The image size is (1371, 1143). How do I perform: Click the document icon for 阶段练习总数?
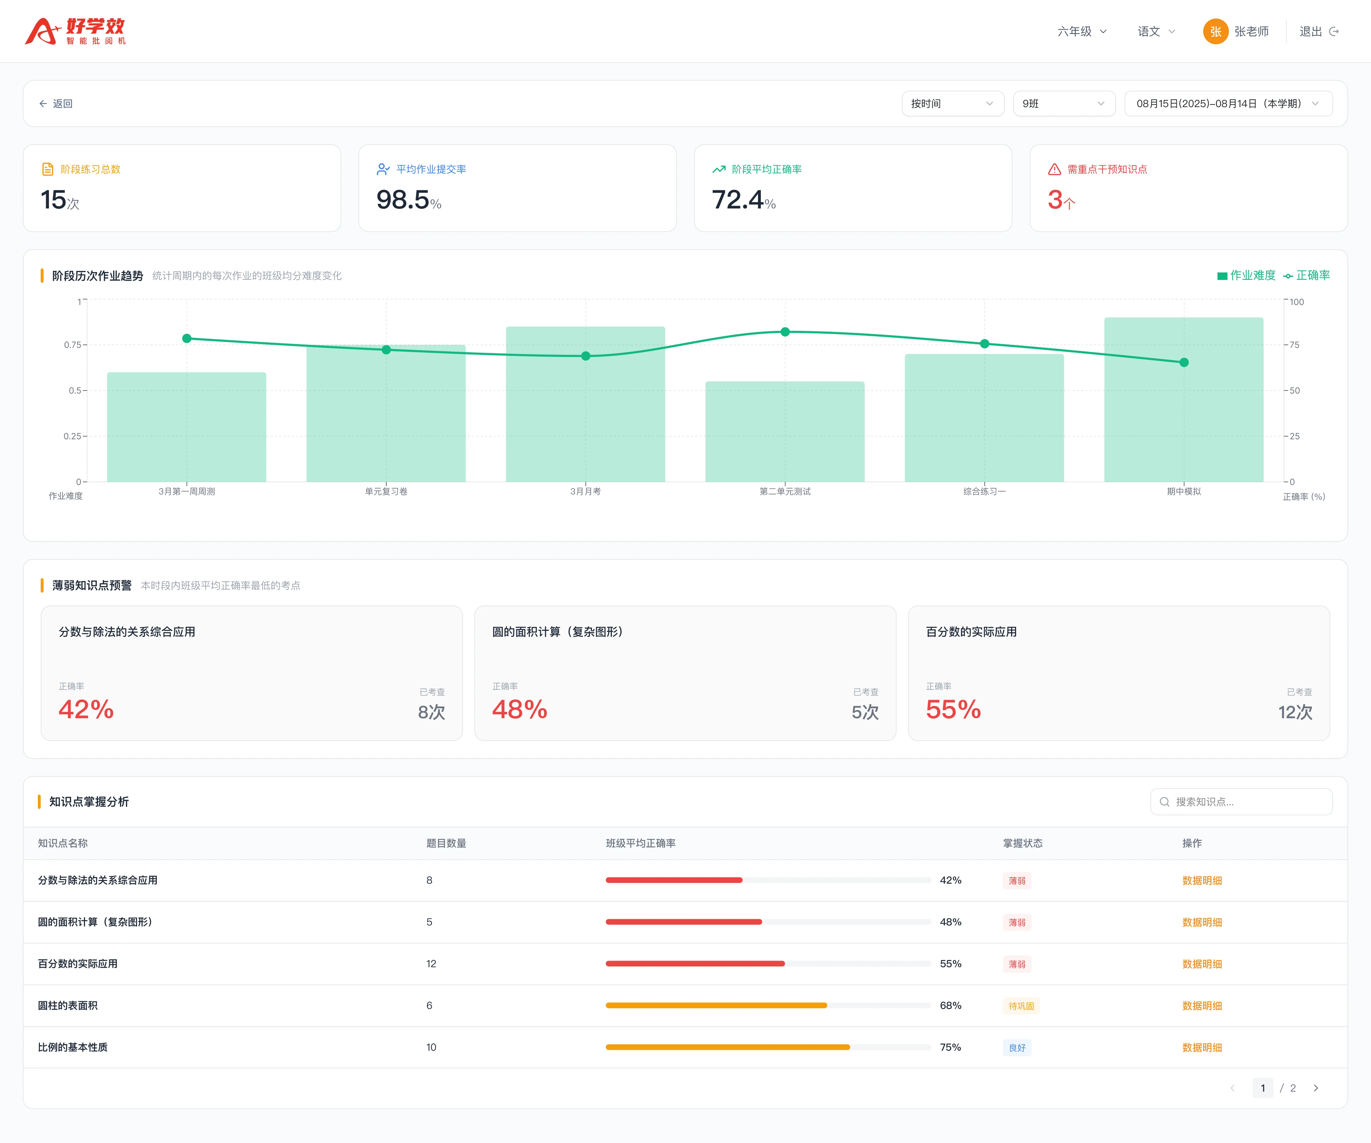coord(47,169)
